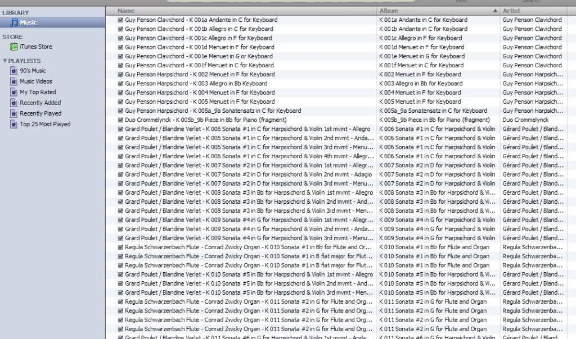Click the Music Videos playlist gear icon
Screen dimensions: 576x339
coord(13,81)
